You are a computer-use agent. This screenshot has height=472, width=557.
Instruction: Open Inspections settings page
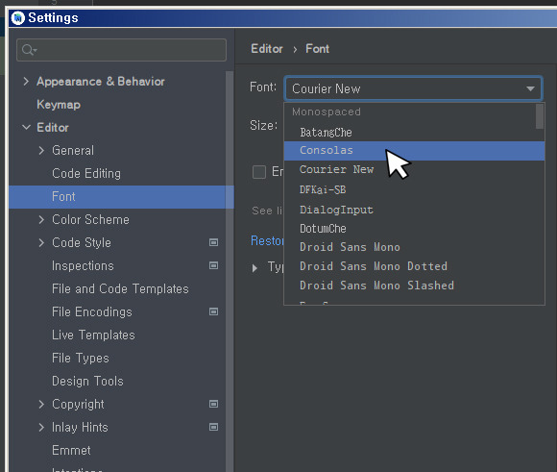[83, 265]
